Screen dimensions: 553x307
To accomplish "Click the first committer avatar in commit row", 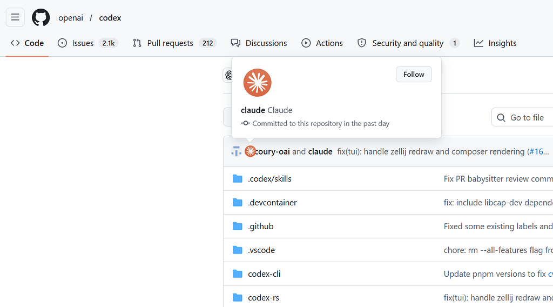I will (236, 151).
